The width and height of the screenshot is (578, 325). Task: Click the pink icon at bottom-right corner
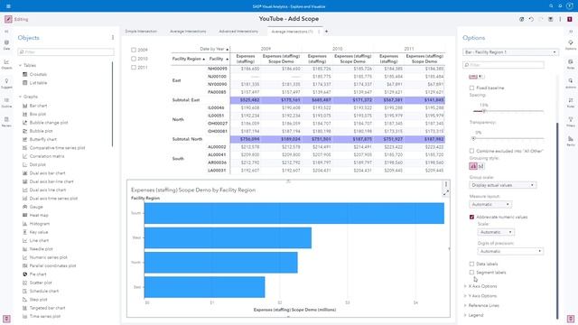click(x=571, y=319)
